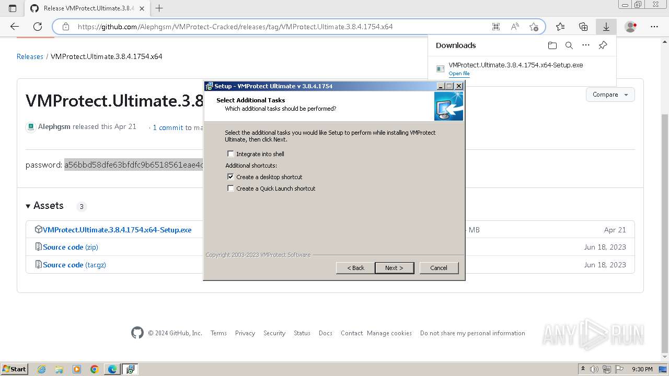Click Do not share my personal information

pos(472,333)
